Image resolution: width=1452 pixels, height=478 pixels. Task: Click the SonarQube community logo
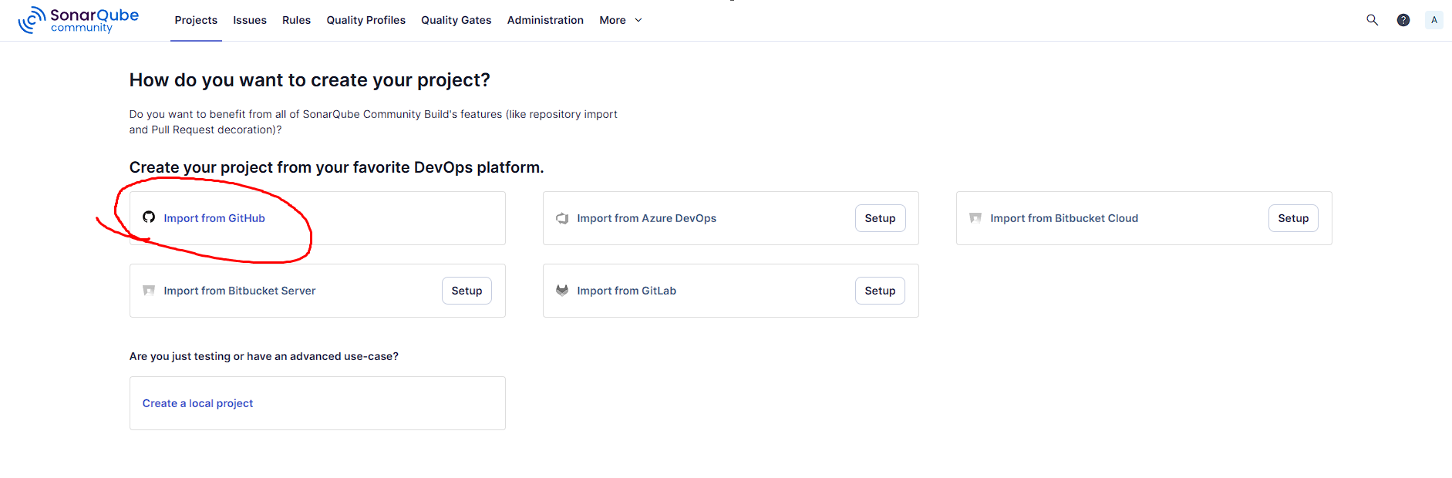78,20
